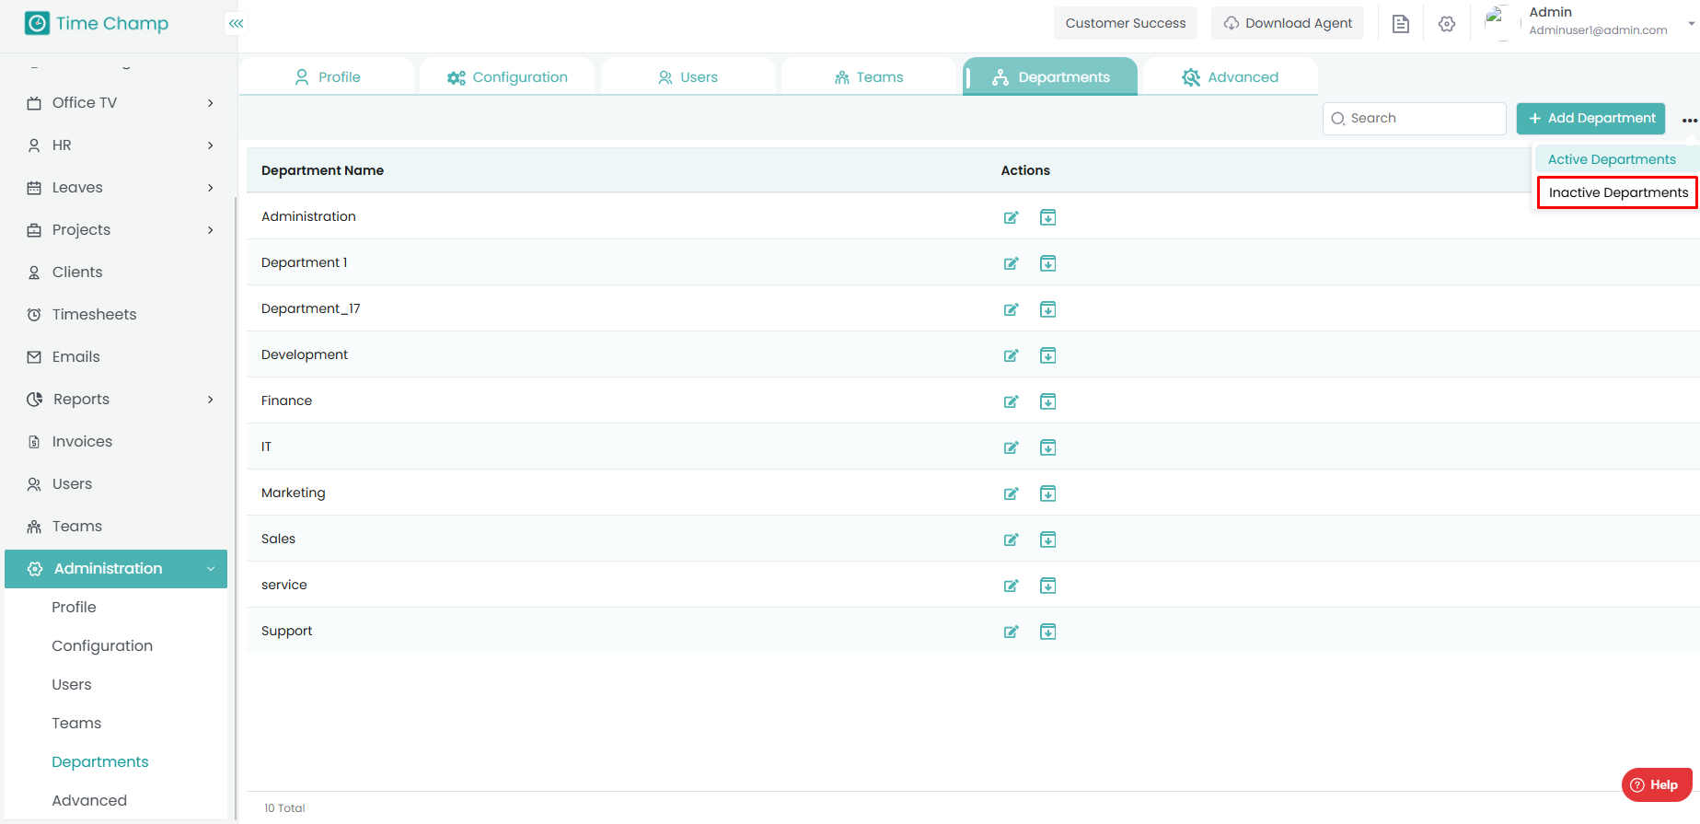Click the department Search field
The width and height of the screenshot is (1700, 824).
click(1414, 118)
